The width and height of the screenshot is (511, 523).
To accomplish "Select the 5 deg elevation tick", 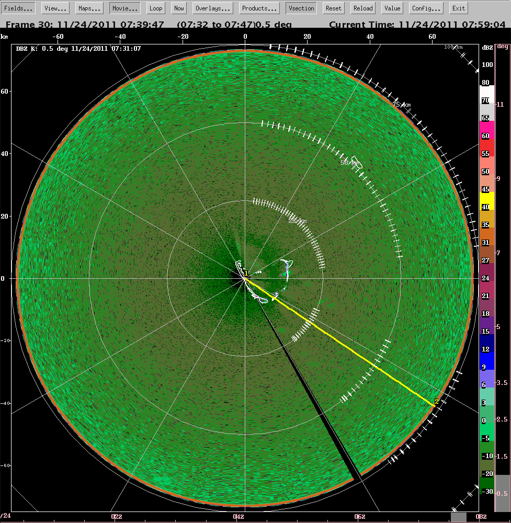I will 498,327.
